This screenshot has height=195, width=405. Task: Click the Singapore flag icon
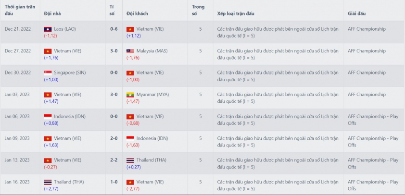point(48,73)
